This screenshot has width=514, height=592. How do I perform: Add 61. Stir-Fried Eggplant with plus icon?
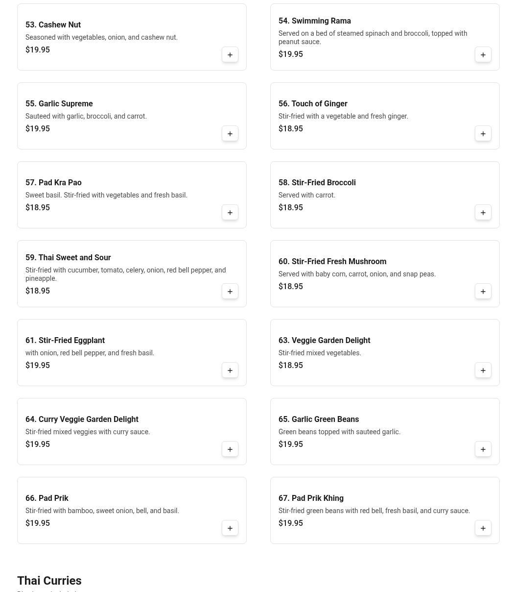pyautogui.click(x=230, y=370)
